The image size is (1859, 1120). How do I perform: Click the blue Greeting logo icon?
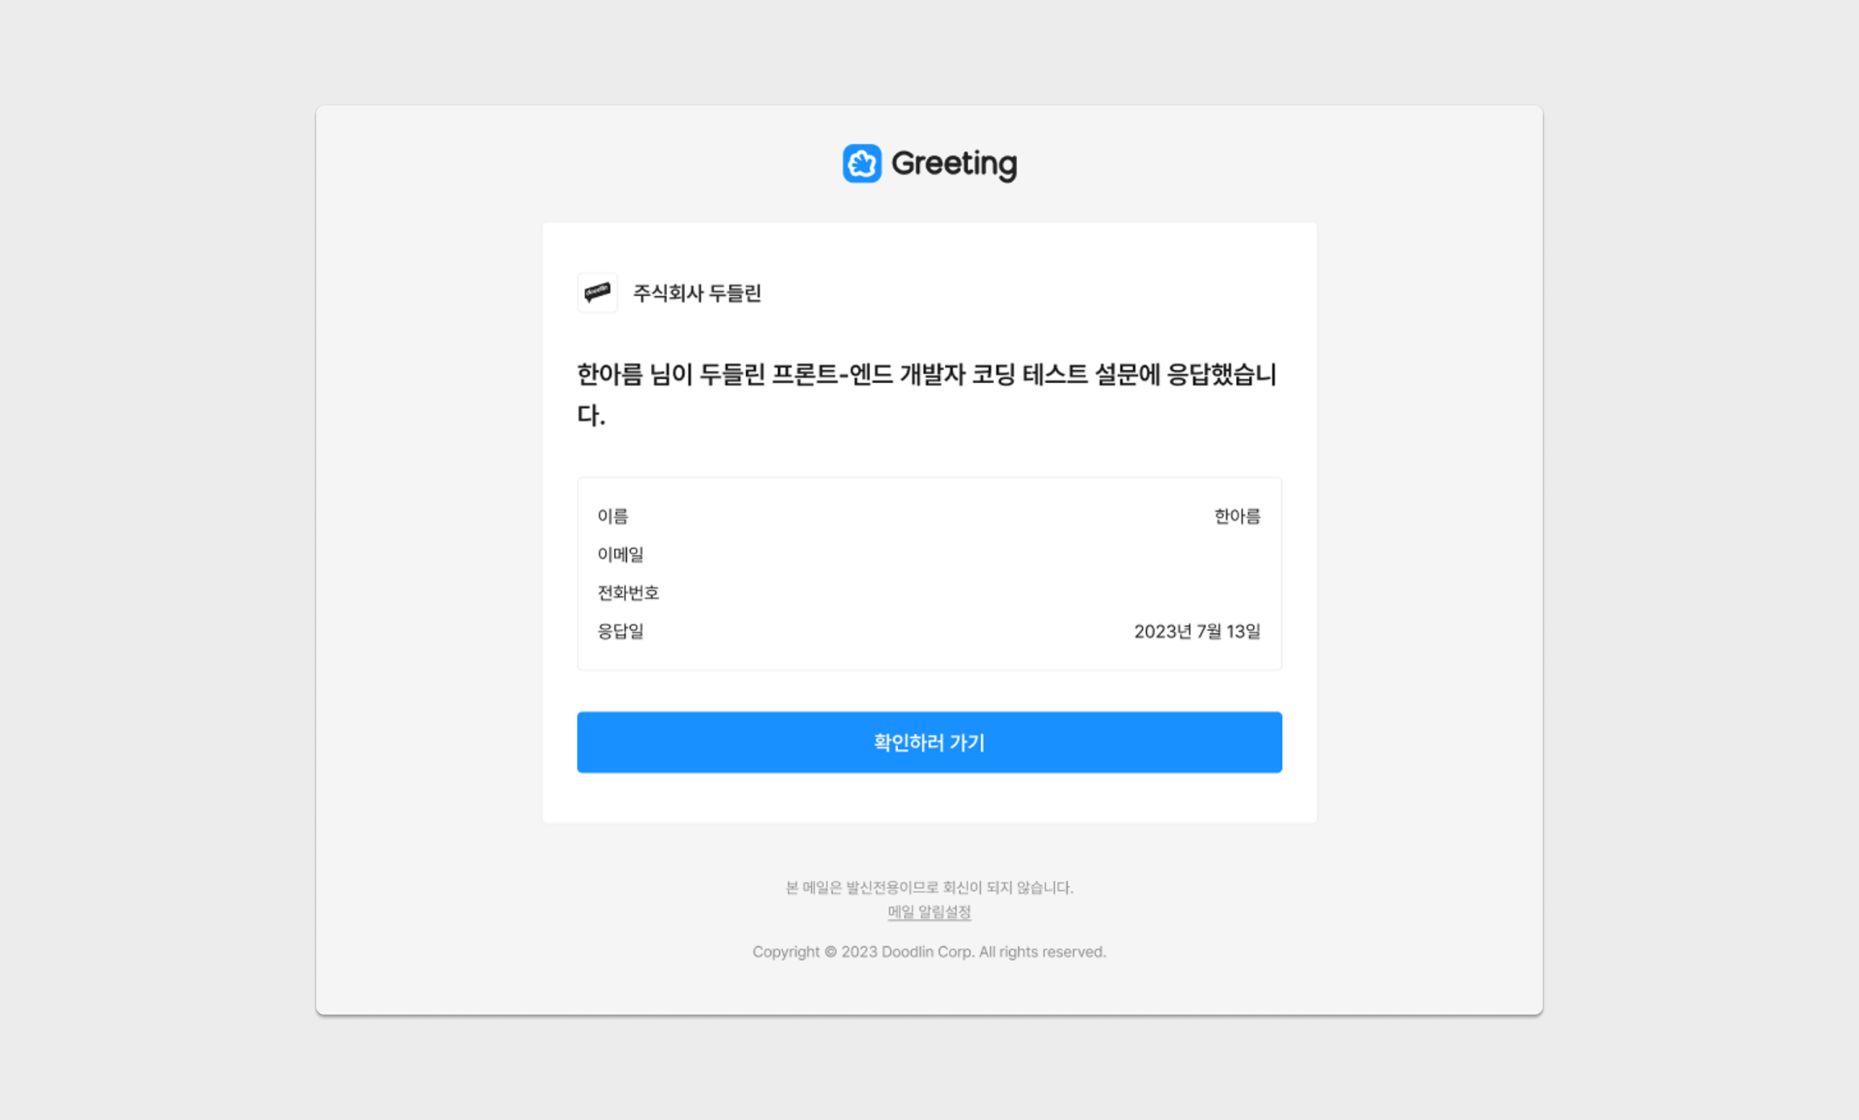coord(861,163)
